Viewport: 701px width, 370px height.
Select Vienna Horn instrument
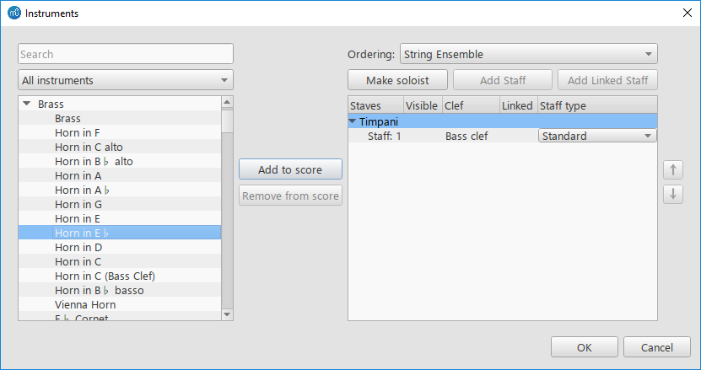(85, 305)
